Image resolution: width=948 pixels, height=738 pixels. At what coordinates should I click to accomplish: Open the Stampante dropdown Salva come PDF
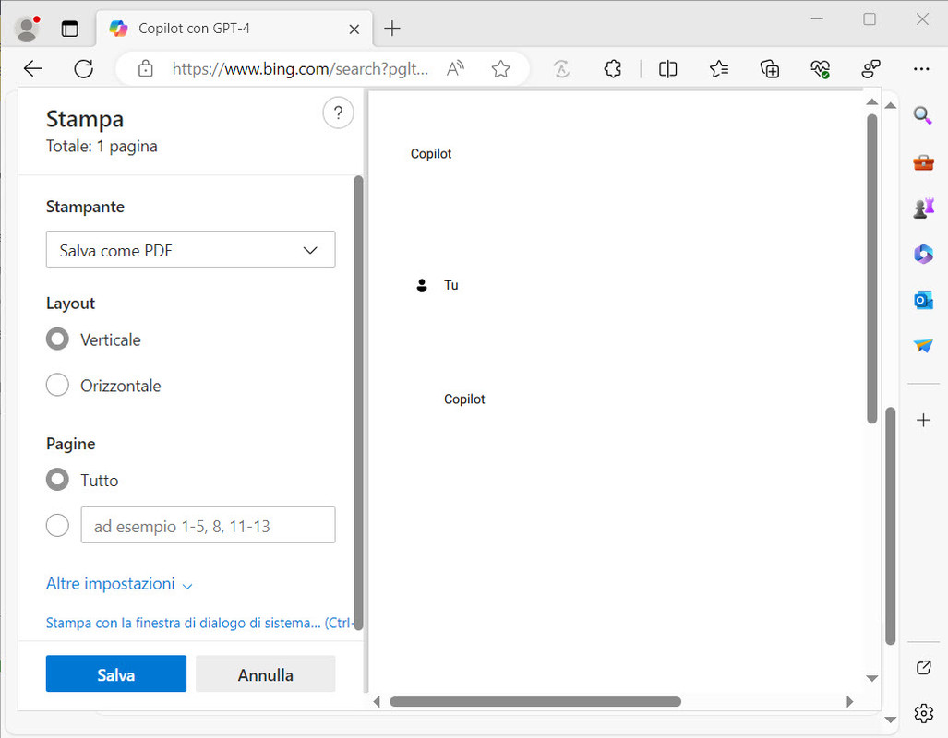[x=190, y=249]
